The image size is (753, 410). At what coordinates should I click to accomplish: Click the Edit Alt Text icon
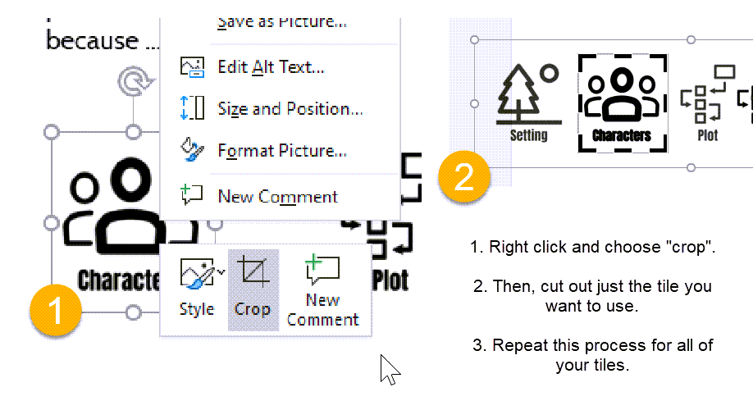tap(192, 66)
